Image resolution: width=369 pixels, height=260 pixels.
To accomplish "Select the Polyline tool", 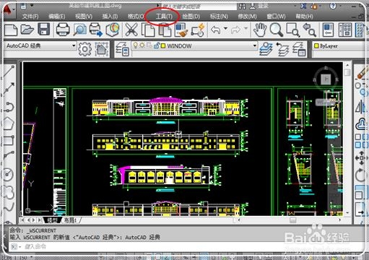I will click(9, 106).
